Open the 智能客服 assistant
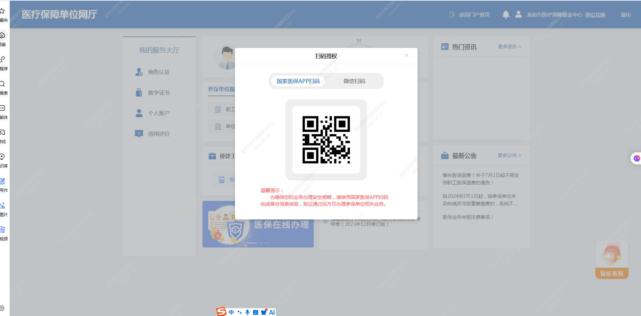641x316 pixels. (612, 260)
